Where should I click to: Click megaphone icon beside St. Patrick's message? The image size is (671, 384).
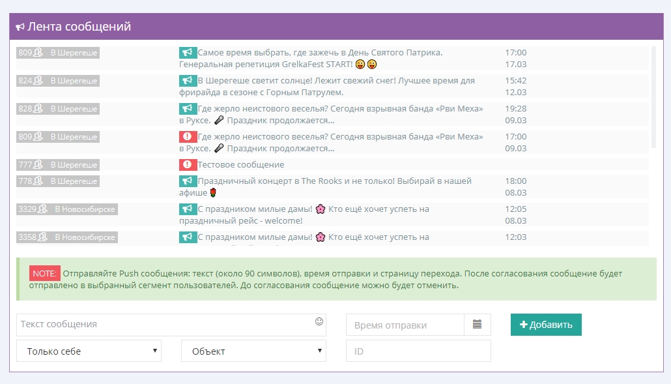[188, 53]
